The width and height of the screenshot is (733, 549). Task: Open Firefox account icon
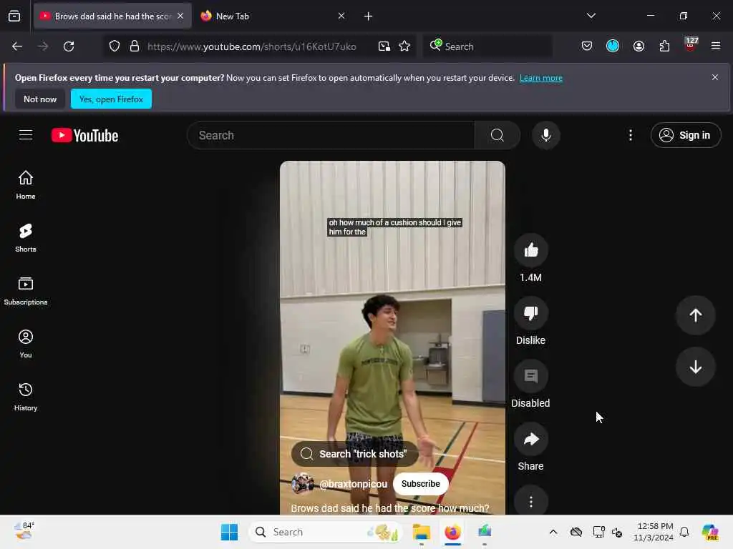tap(639, 46)
